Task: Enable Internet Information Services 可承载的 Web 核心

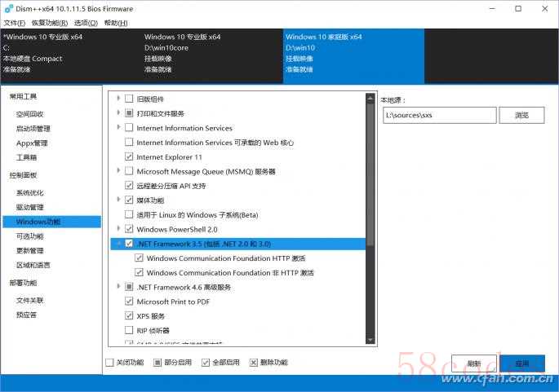Action: tap(129, 142)
